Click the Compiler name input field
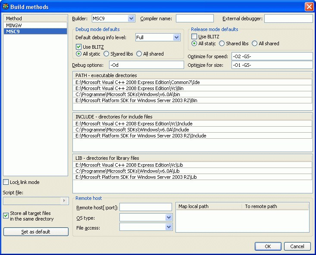Screen dimensions: 316x255 tap(194, 19)
